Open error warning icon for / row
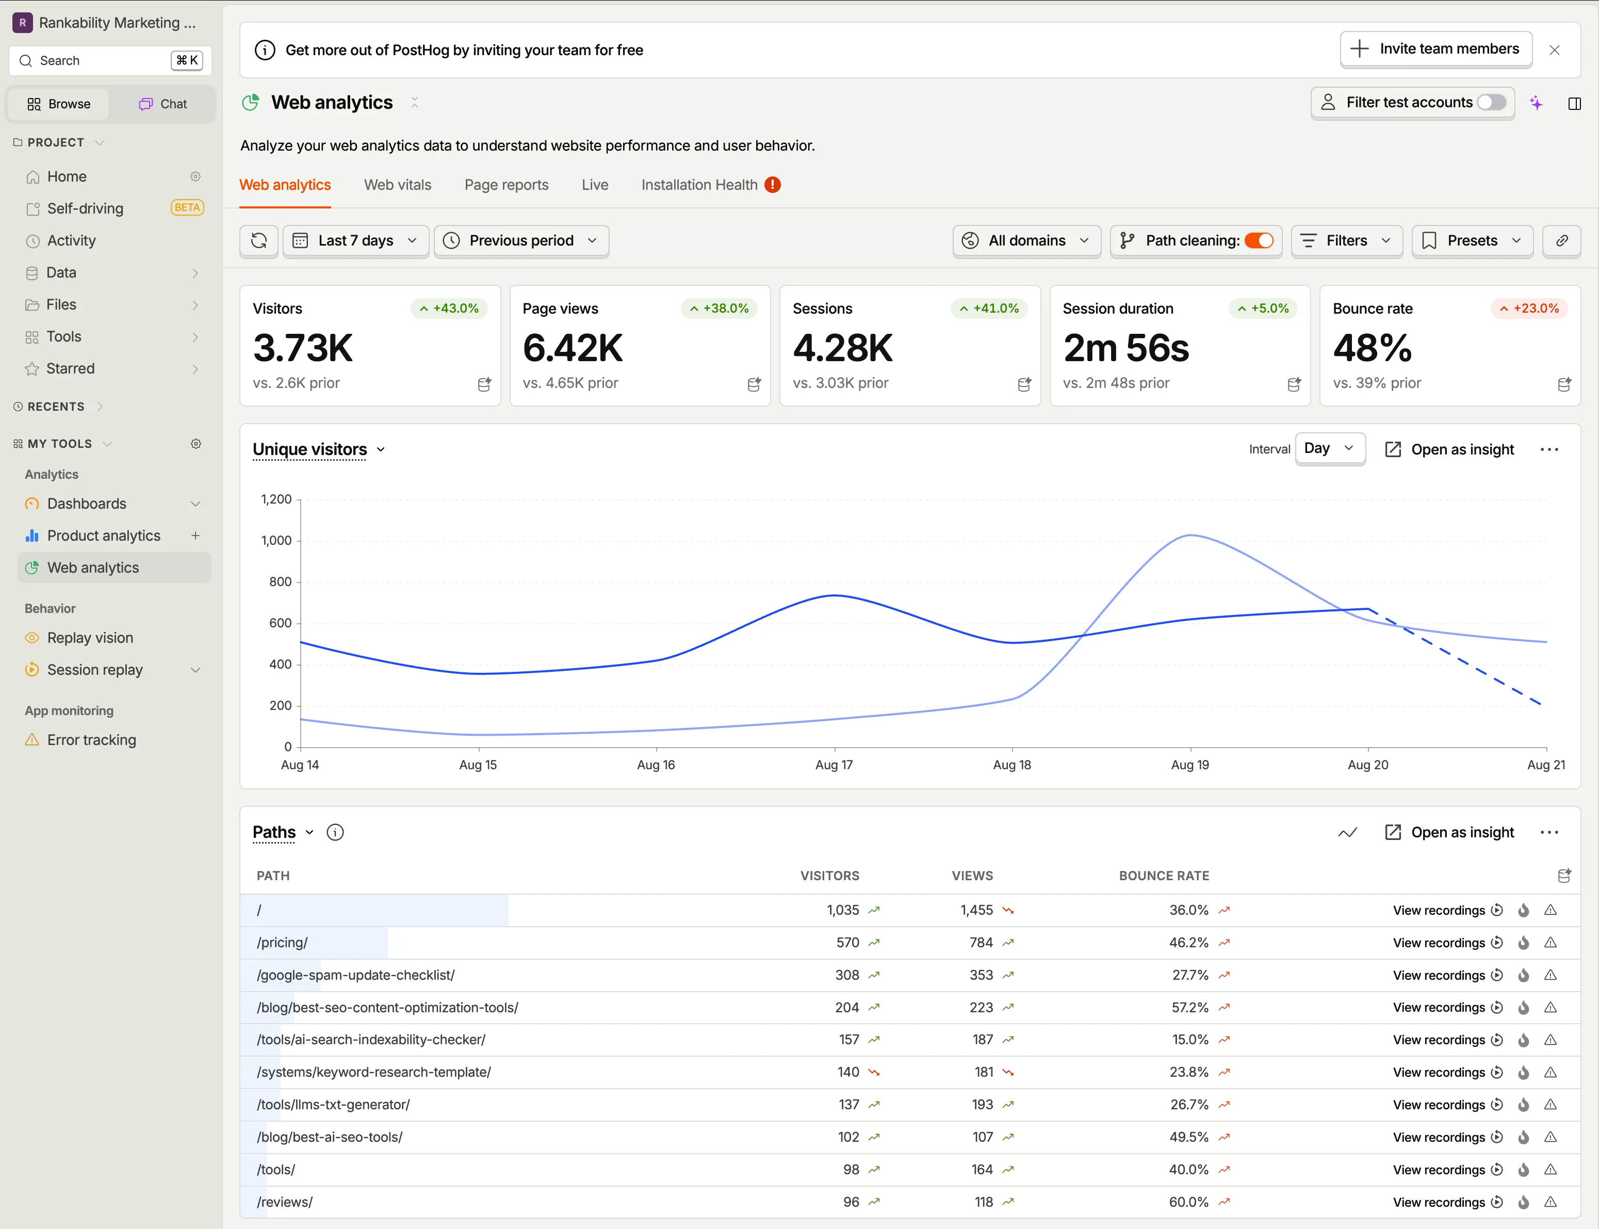Image resolution: width=1599 pixels, height=1229 pixels. [1550, 910]
